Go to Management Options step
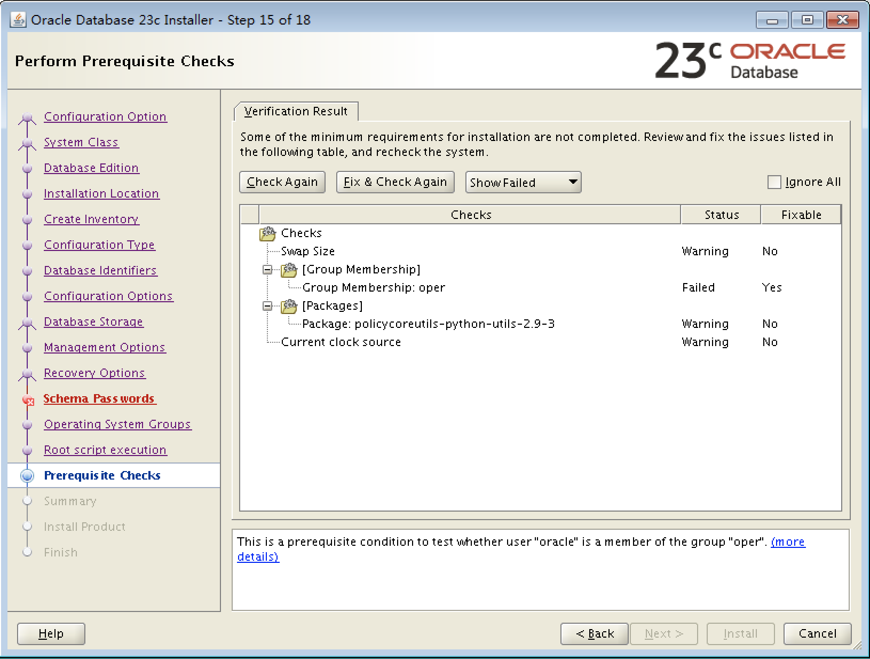870x659 pixels. click(105, 347)
